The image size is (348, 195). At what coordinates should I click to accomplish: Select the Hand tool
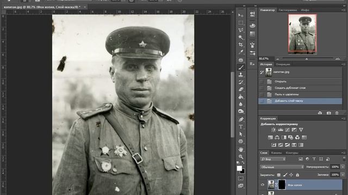pyautogui.click(x=241, y=149)
